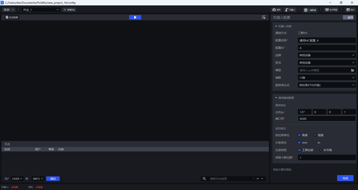
Task: Clear the log with 清空
Action: tap(53, 179)
